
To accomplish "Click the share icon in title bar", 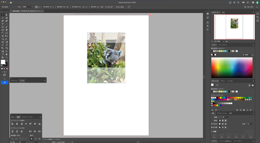I will click(230, 3).
